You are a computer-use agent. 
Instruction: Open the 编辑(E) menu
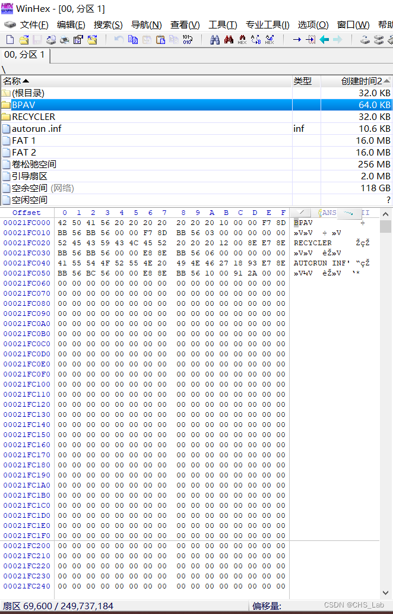pos(71,25)
